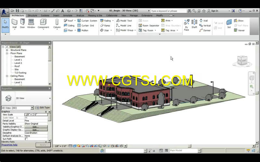Toggle the visual style icon in view control bar
The width and height of the screenshot is (260, 162).
pos(75,146)
